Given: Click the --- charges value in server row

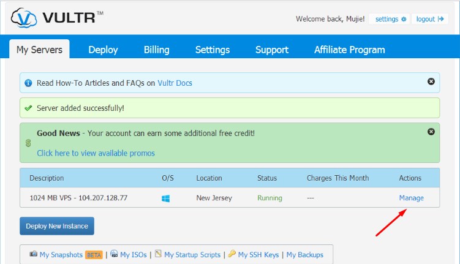Looking at the screenshot, I should click(x=311, y=198).
